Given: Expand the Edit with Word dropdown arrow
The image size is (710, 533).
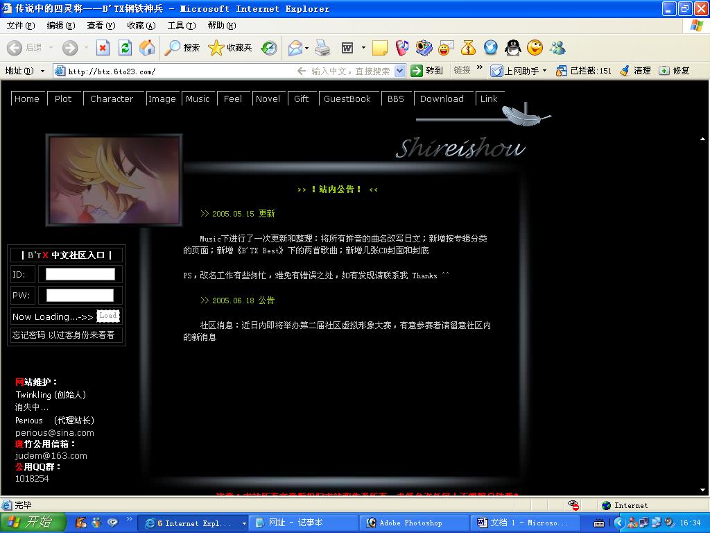Looking at the screenshot, I should click(363, 48).
